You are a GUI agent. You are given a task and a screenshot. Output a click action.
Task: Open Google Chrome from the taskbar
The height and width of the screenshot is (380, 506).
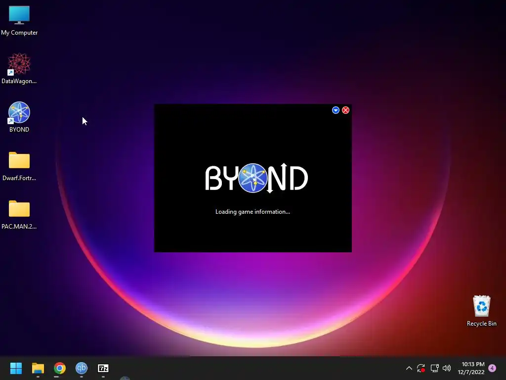pyautogui.click(x=60, y=368)
